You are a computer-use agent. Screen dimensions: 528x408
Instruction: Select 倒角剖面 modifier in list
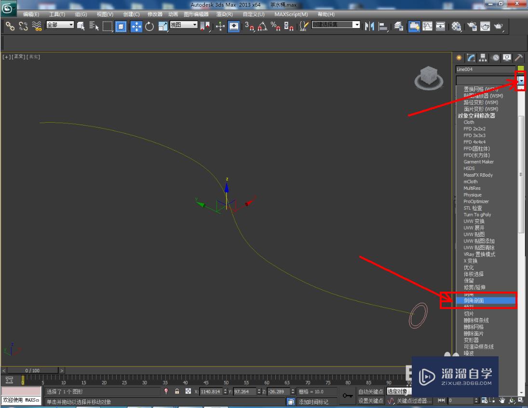(486, 300)
